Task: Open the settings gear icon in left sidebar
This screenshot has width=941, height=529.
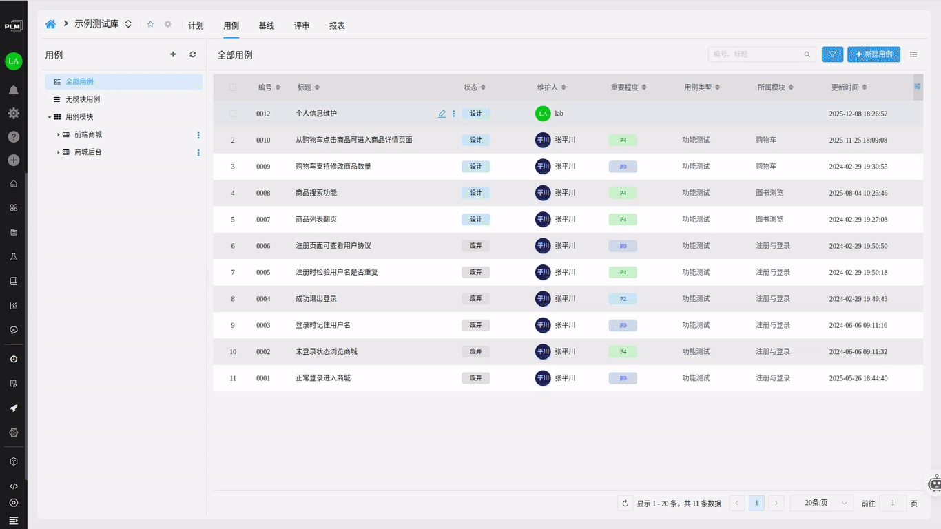Action: [x=14, y=113]
